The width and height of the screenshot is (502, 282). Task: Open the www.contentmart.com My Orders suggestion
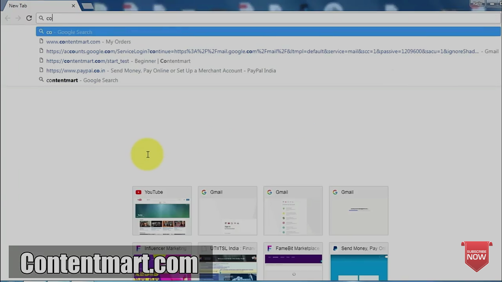[x=268, y=42]
